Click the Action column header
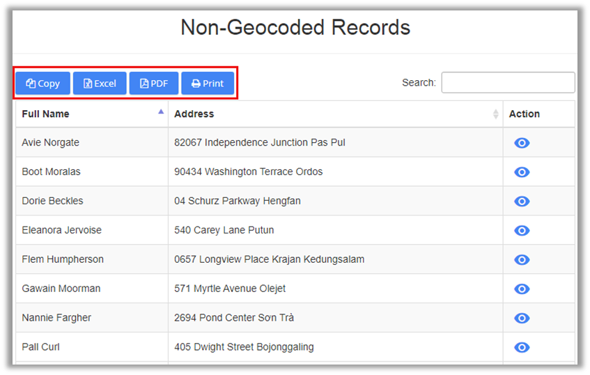 click(x=525, y=114)
